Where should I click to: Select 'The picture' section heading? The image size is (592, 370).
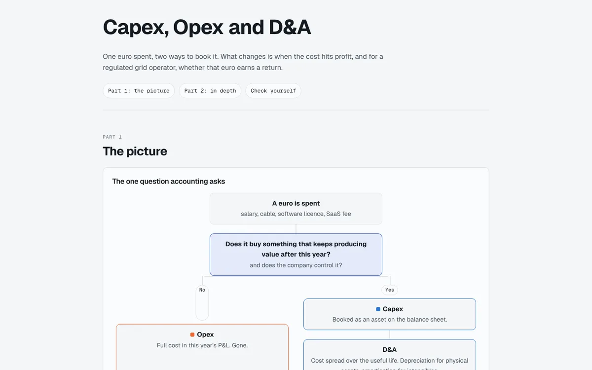click(135, 151)
